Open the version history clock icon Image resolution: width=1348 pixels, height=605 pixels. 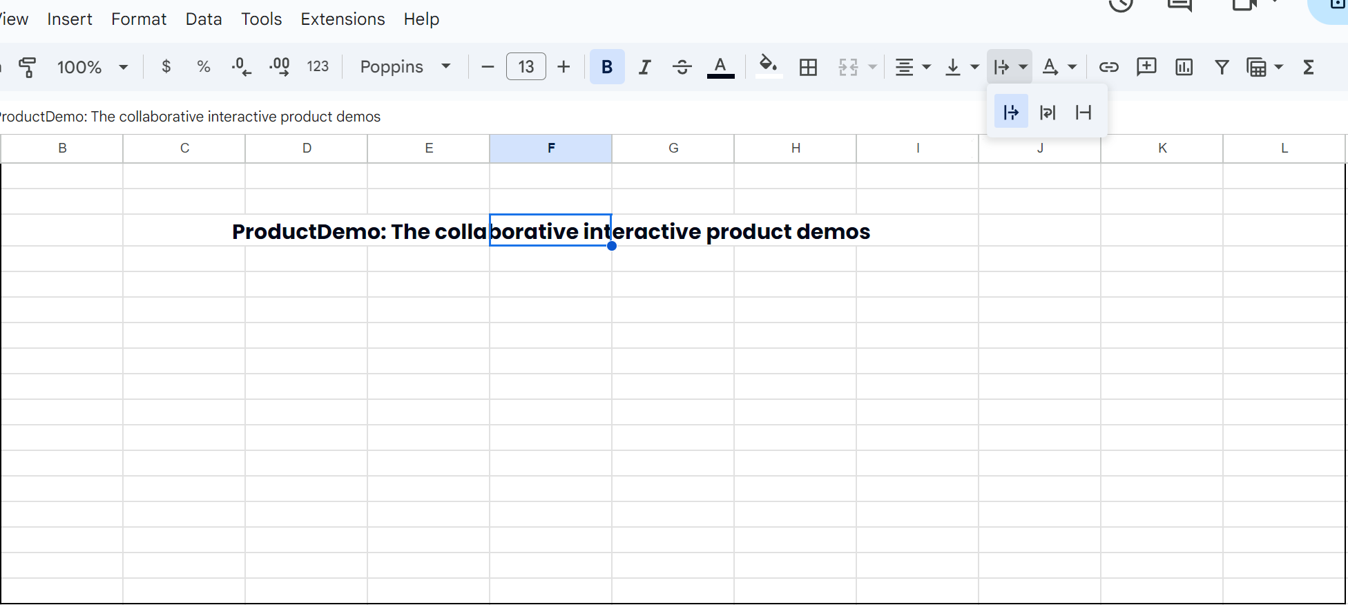click(x=1121, y=4)
